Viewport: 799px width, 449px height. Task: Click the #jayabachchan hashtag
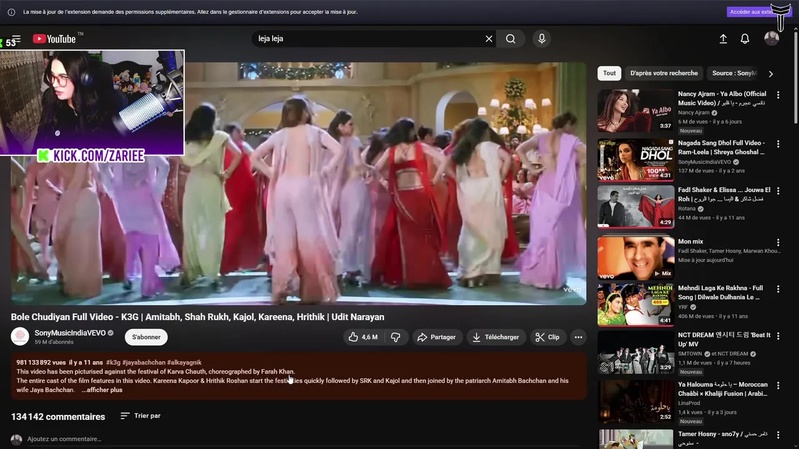pos(144,362)
